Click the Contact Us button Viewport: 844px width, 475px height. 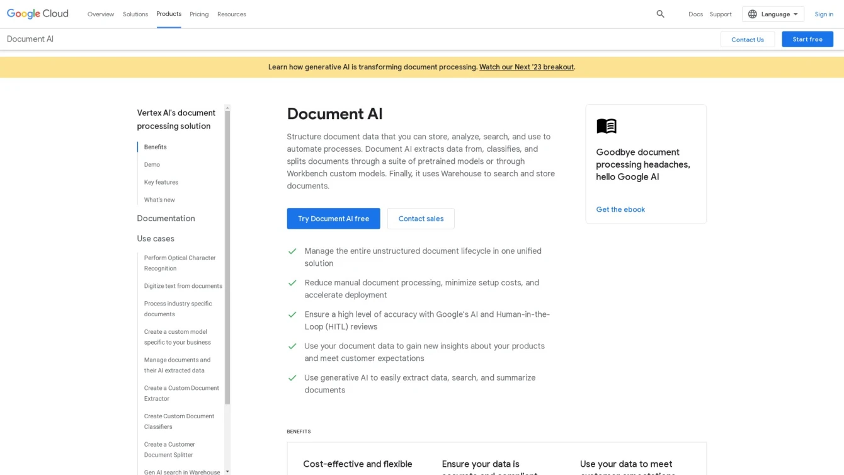click(x=748, y=39)
